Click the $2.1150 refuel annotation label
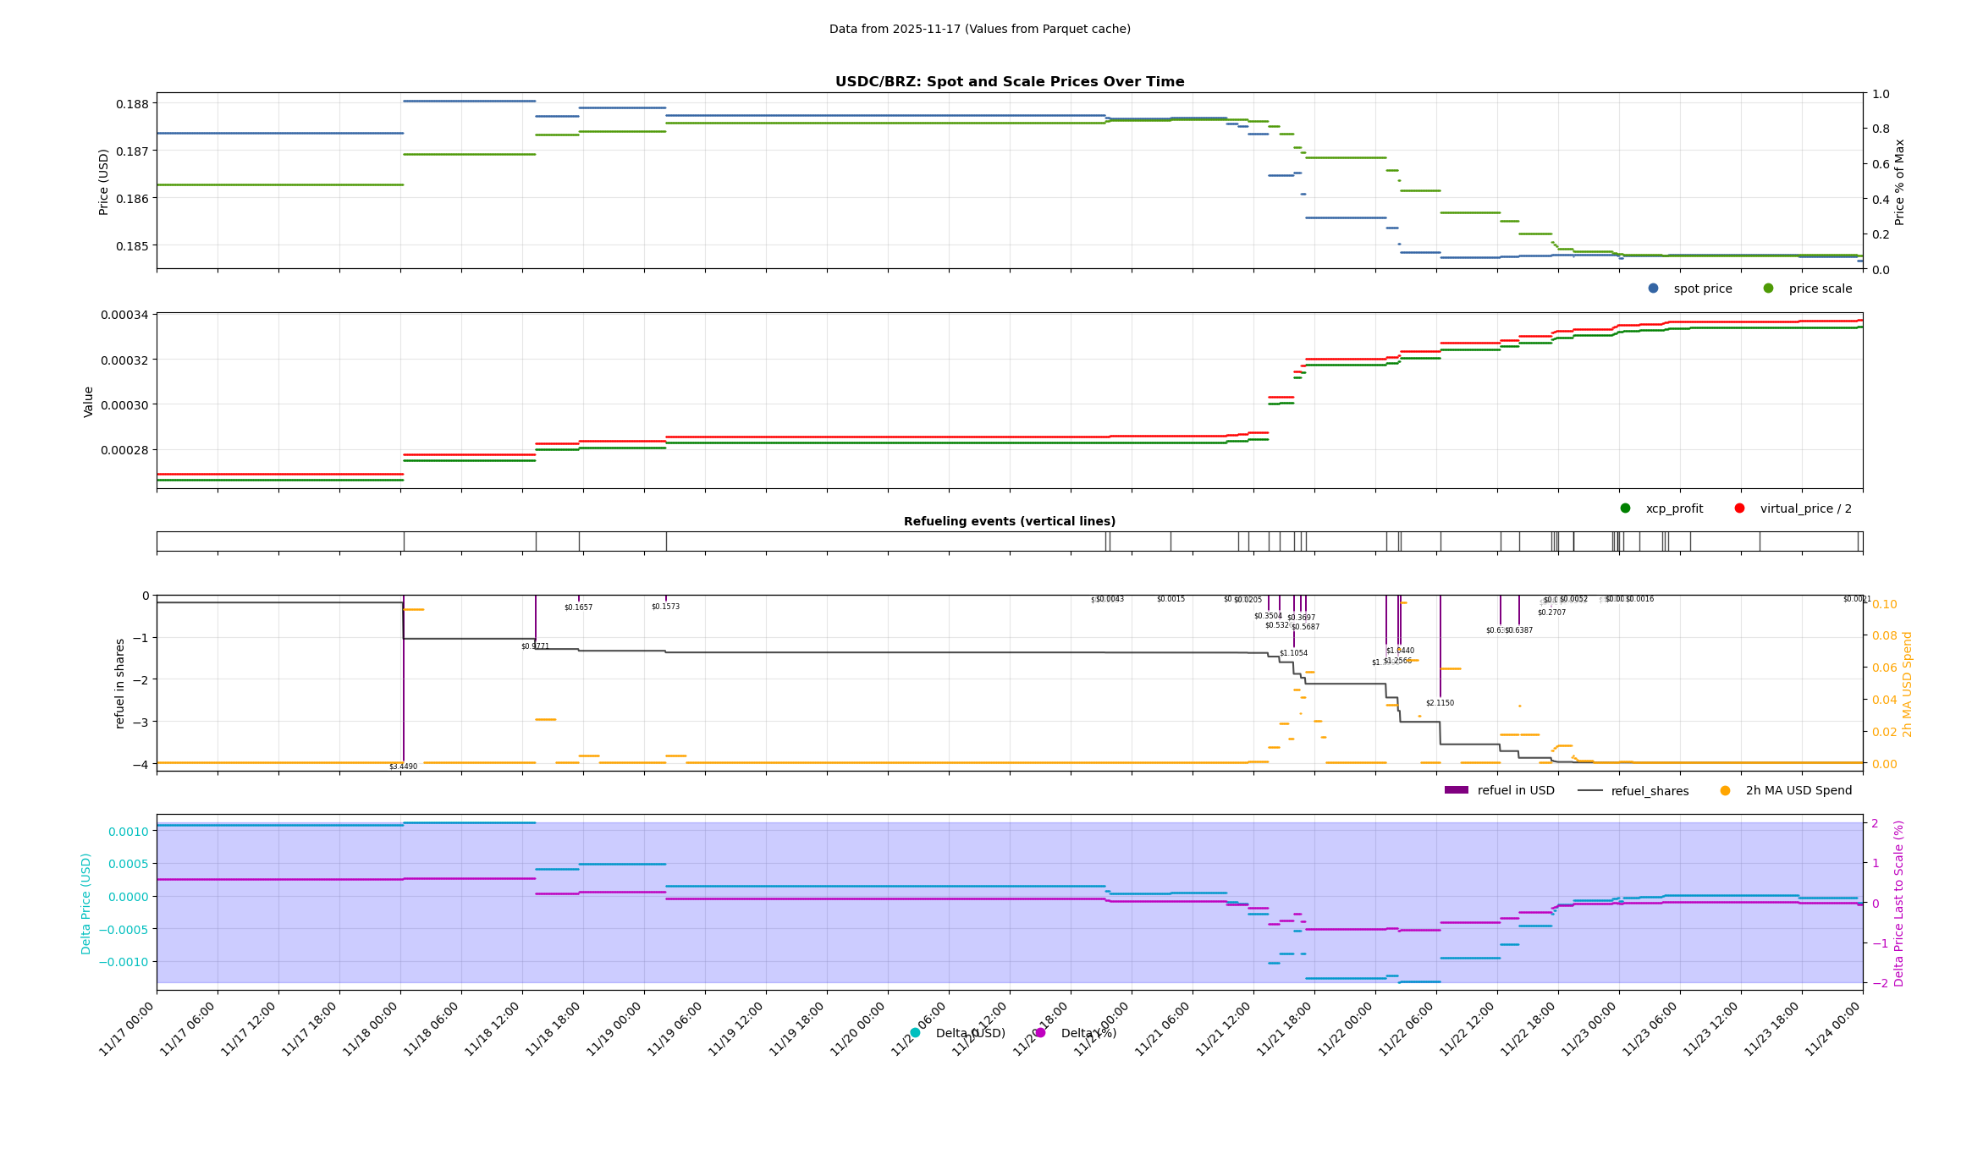The width and height of the screenshot is (1961, 1165). tap(1440, 703)
